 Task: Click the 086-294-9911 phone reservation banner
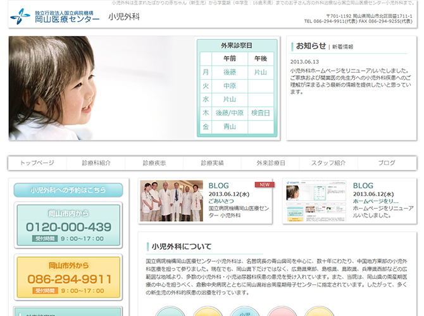pos(68,278)
